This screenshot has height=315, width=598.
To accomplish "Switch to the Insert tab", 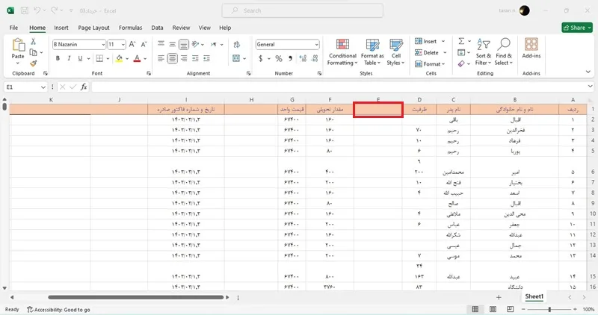I will (x=61, y=28).
